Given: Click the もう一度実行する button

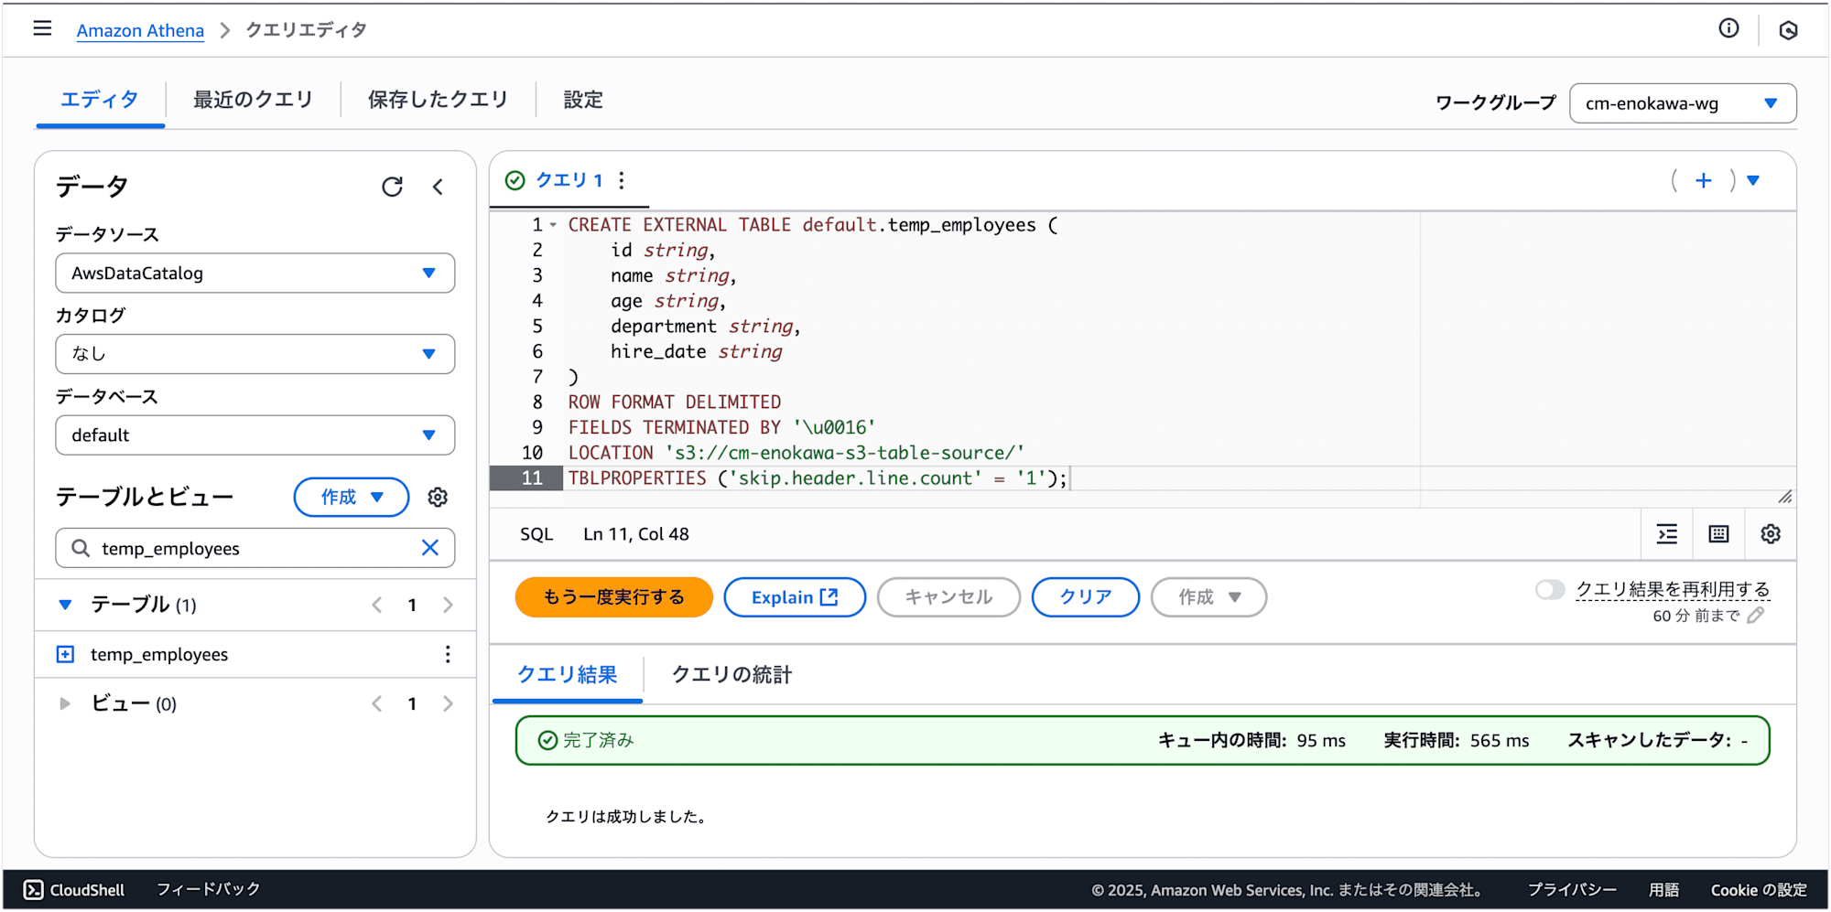Looking at the screenshot, I should [x=613, y=597].
